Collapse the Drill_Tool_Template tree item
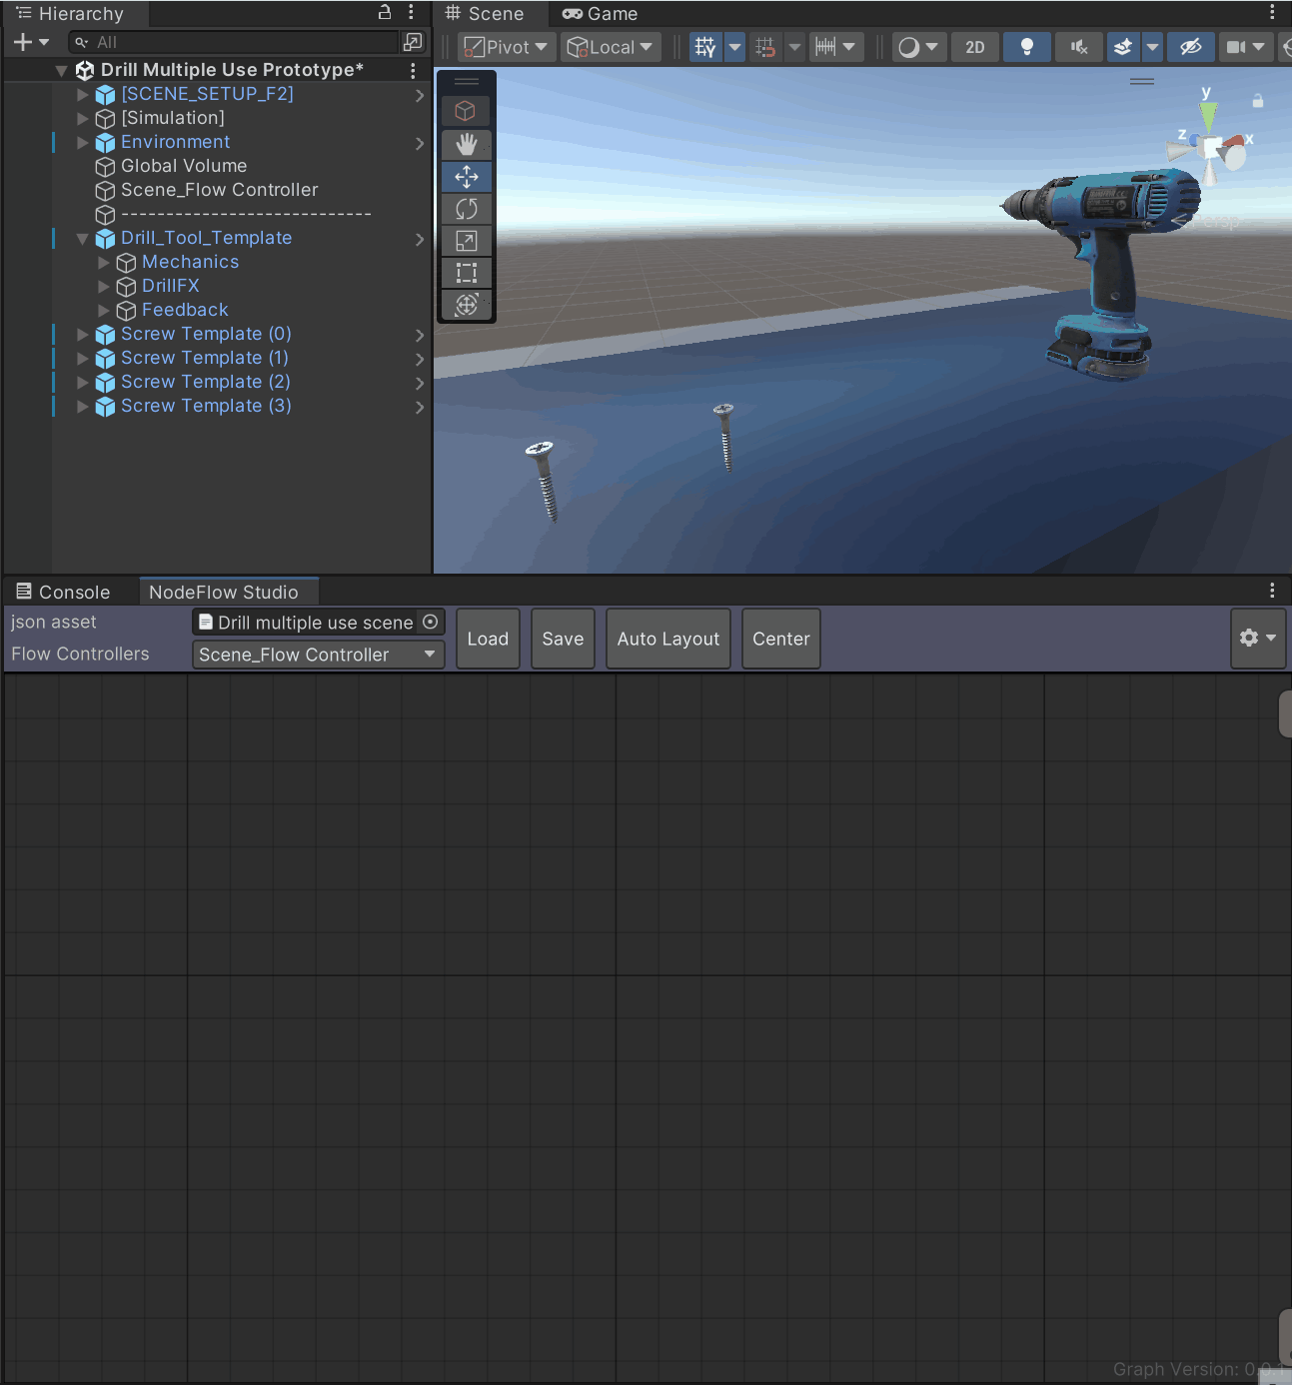1292x1385 pixels. coord(83,239)
